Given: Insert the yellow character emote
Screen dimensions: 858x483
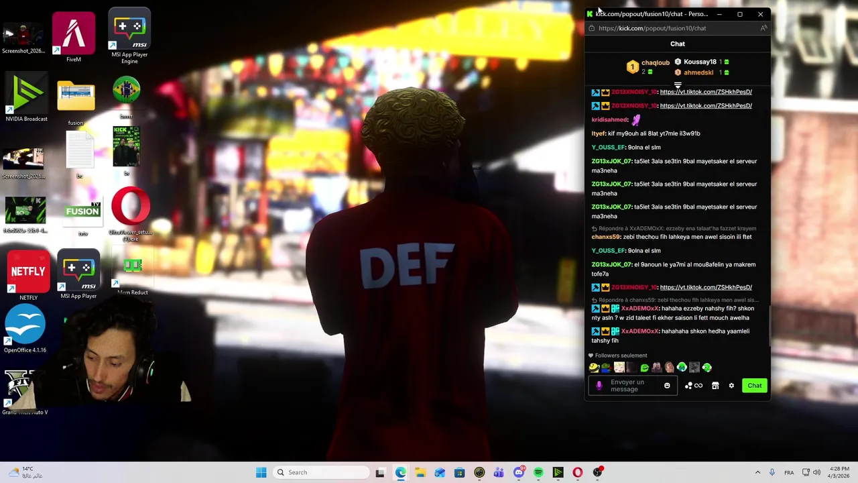Looking at the screenshot, I should (x=594, y=368).
